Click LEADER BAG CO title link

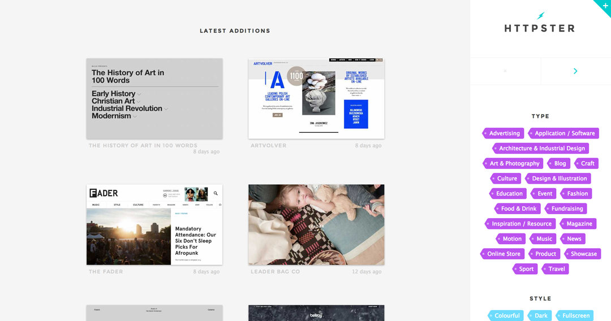(275, 272)
